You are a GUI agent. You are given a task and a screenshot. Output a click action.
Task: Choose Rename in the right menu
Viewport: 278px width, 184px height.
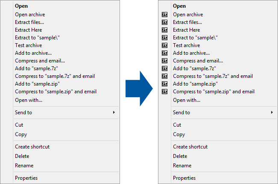pos(182,166)
